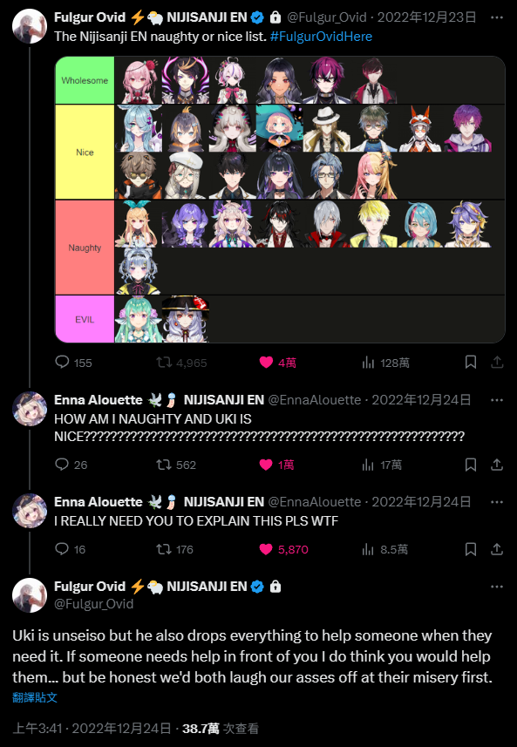Open more options on Enna's NAUGHTY tweet
This screenshot has height=747, width=517.
pos(497,400)
